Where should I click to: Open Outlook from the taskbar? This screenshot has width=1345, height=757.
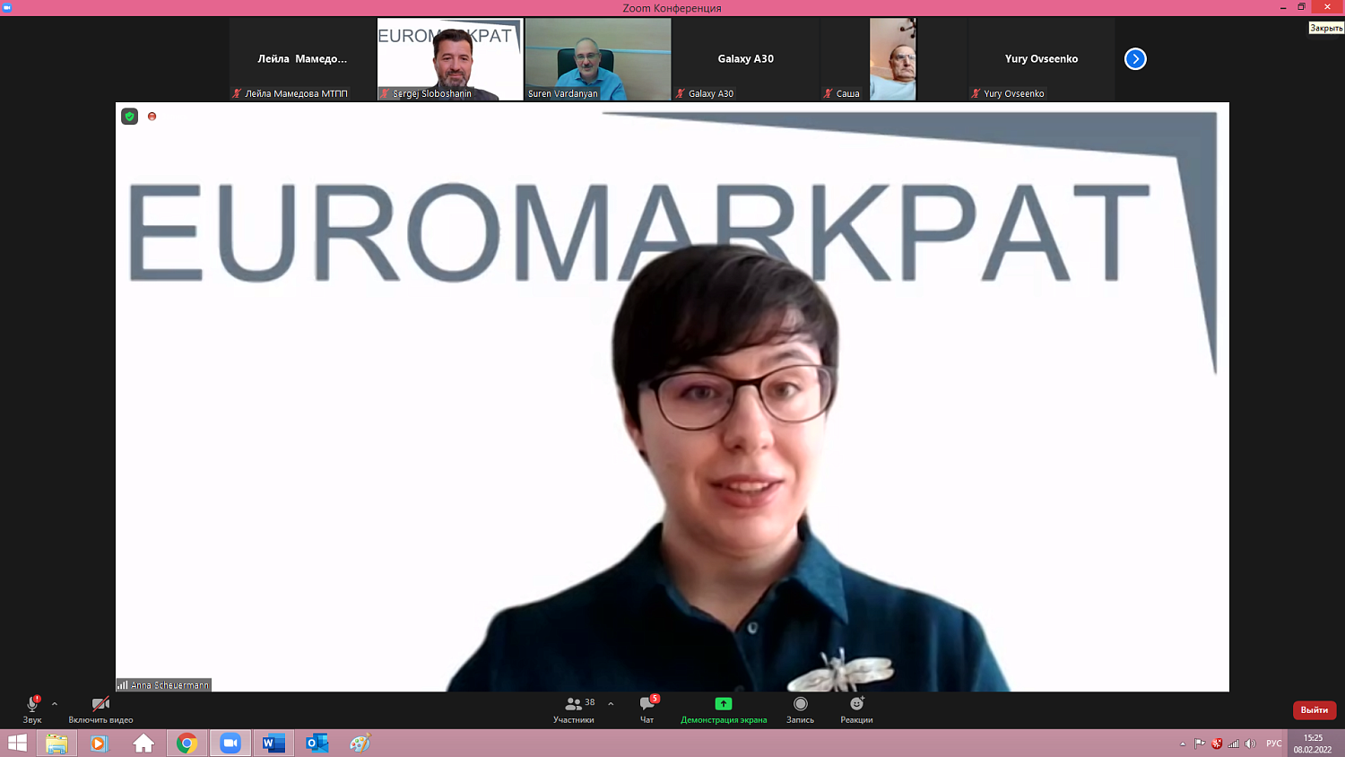pyautogui.click(x=317, y=744)
